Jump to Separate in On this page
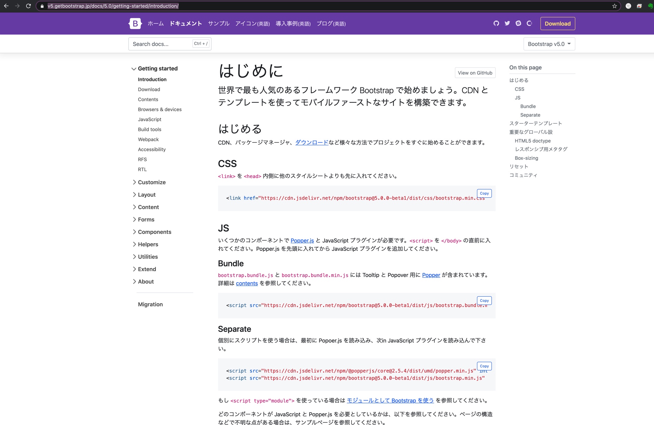654x425 pixels. [x=531, y=115]
